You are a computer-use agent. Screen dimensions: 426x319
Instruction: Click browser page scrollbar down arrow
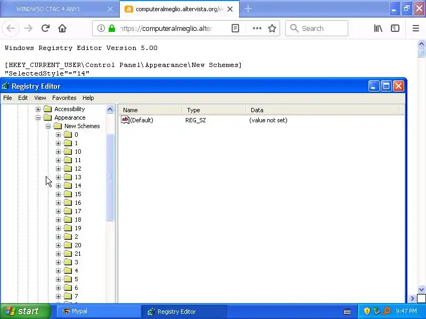[x=421, y=289]
